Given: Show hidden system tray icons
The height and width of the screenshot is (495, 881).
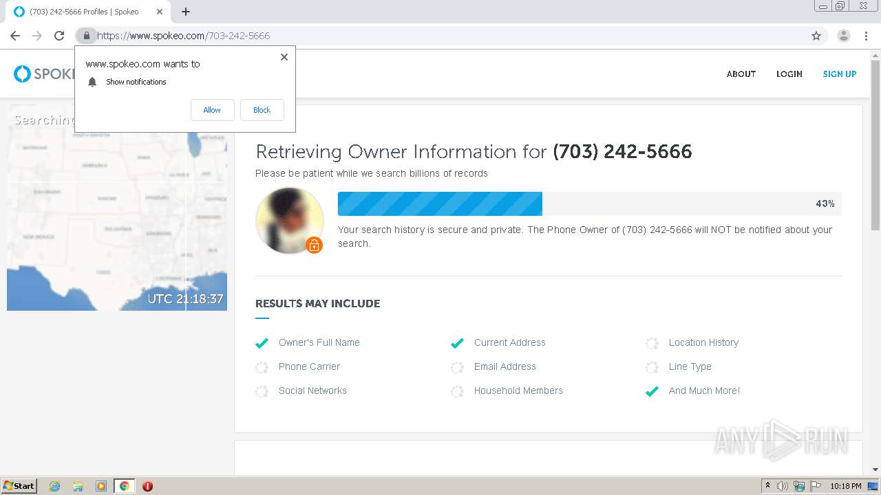Looking at the screenshot, I should pos(767,486).
